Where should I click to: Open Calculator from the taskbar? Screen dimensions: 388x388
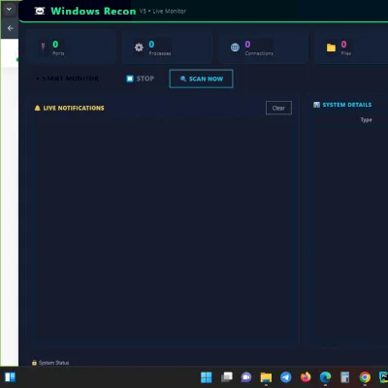click(x=345, y=377)
